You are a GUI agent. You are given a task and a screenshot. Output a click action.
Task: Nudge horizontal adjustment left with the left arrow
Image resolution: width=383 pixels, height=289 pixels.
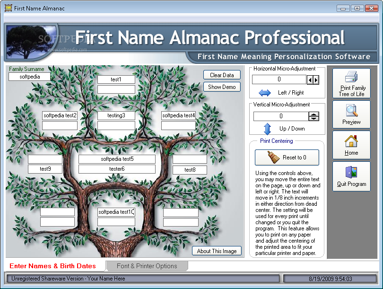click(310, 79)
